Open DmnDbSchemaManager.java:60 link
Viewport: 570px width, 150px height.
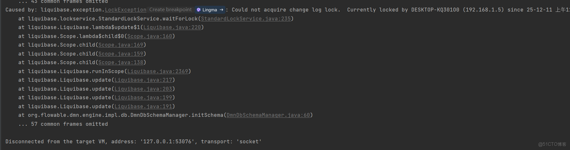coord(268,115)
